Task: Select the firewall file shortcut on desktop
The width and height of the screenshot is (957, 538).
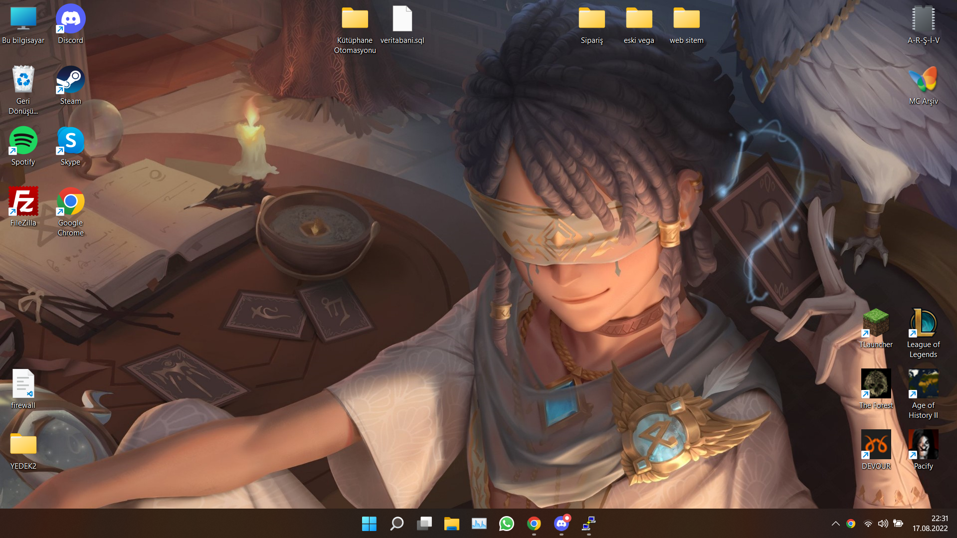Action: coord(23,390)
